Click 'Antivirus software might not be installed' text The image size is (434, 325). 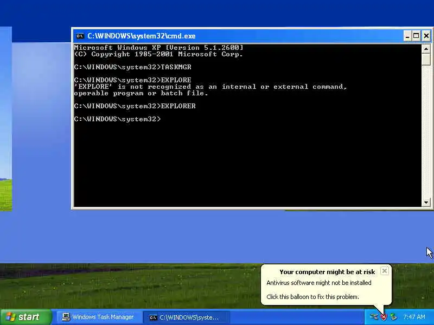pos(319,283)
